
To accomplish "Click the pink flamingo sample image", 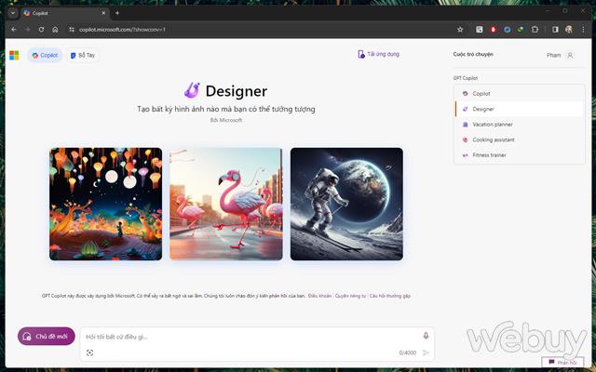I will (226, 204).
